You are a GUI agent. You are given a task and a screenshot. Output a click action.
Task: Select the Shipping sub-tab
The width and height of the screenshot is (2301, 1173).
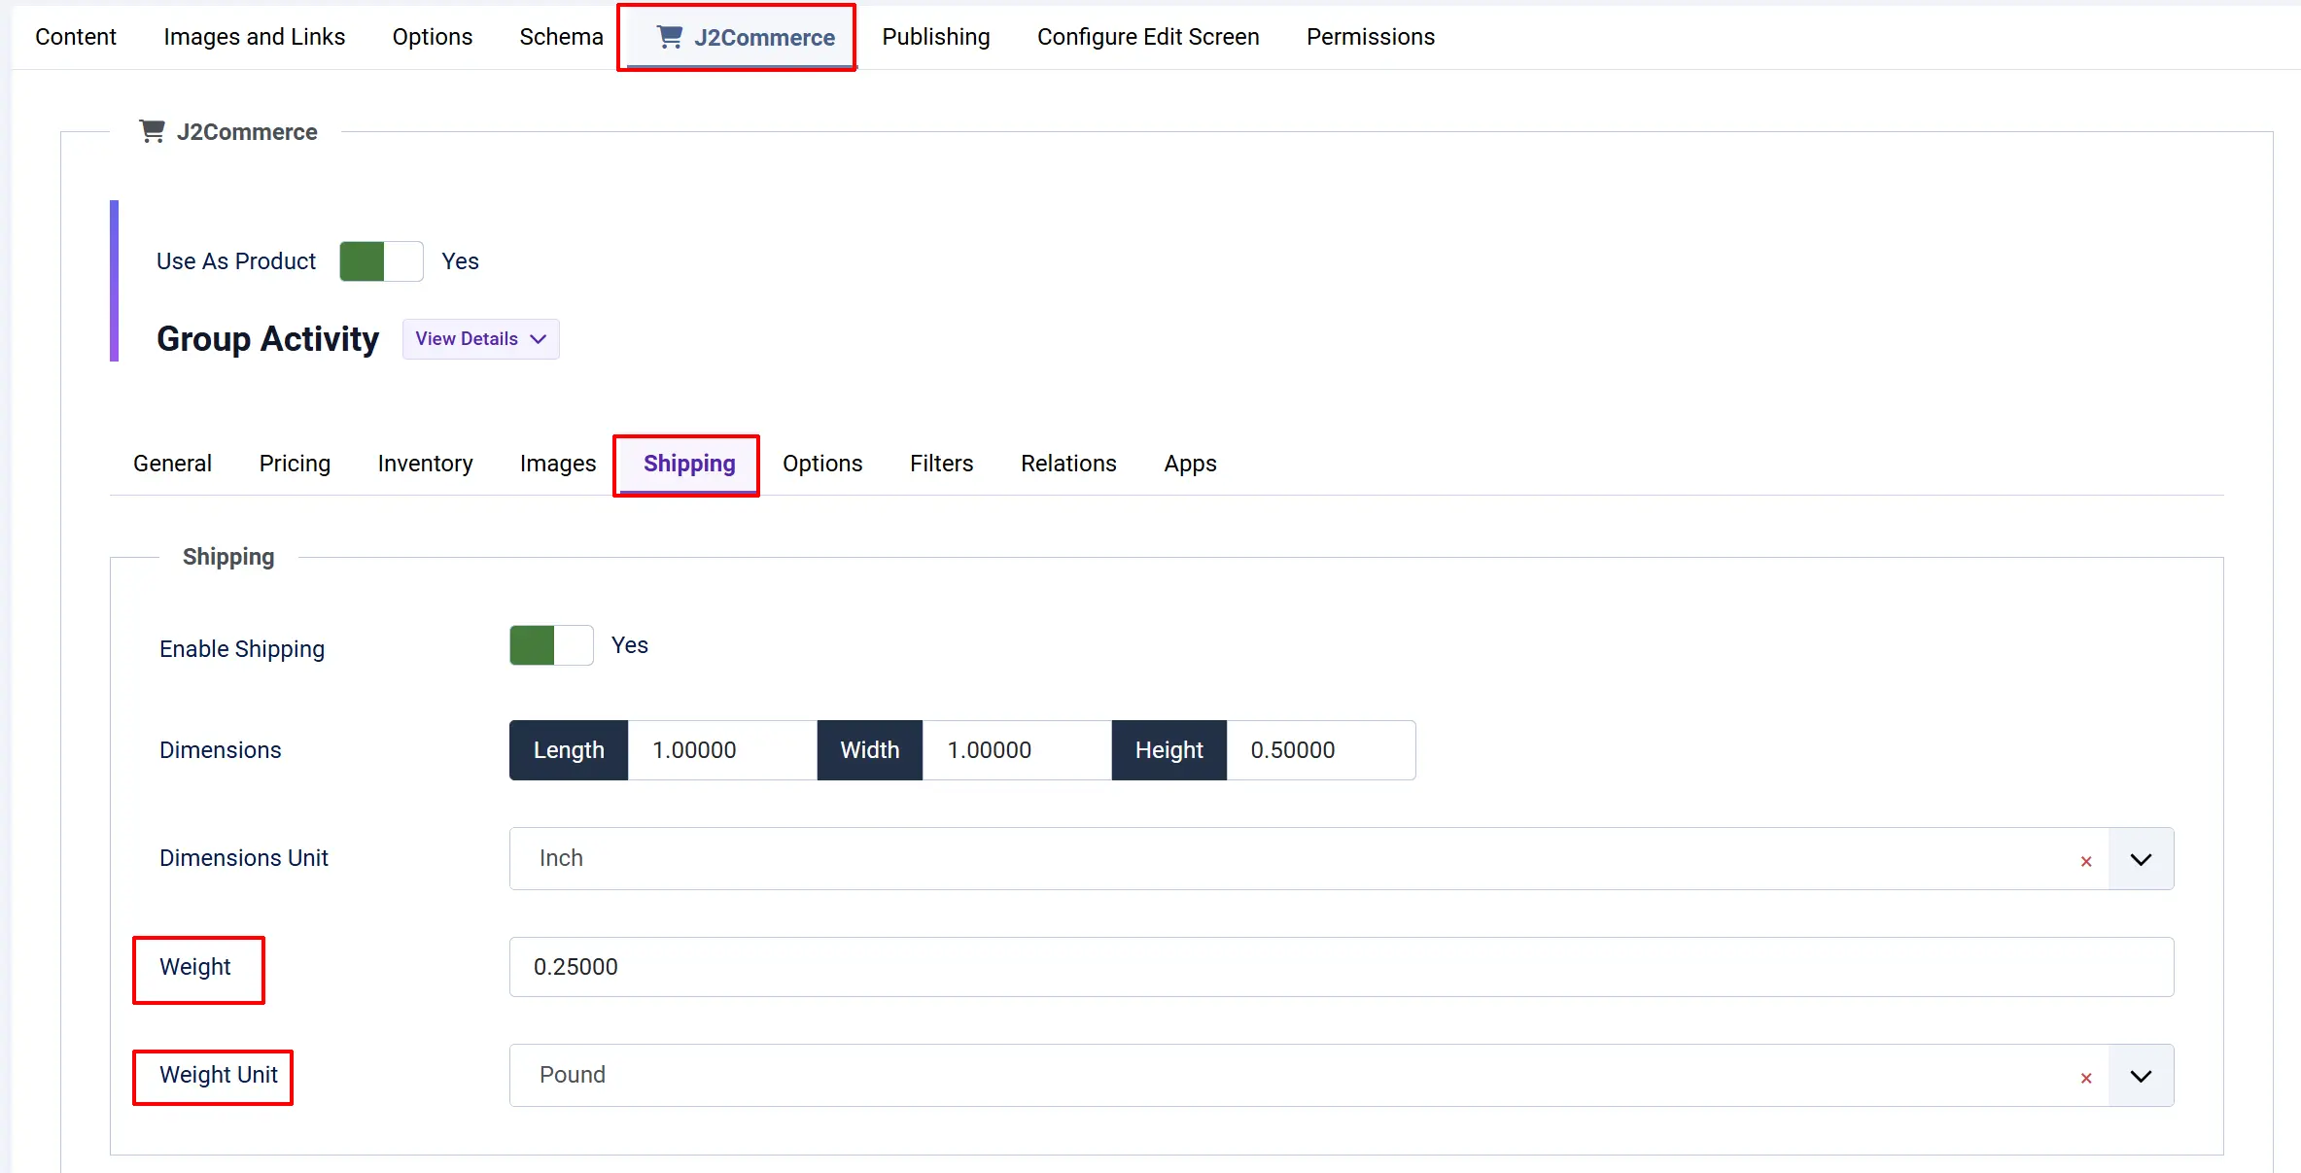point(689,464)
